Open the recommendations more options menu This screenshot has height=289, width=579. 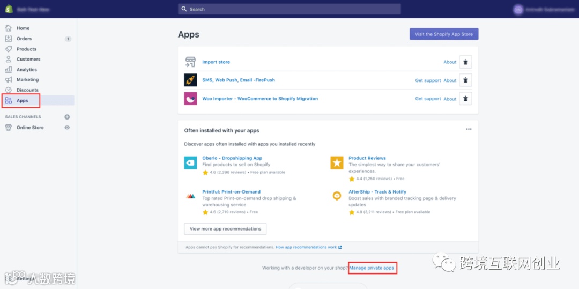tap(469, 129)
